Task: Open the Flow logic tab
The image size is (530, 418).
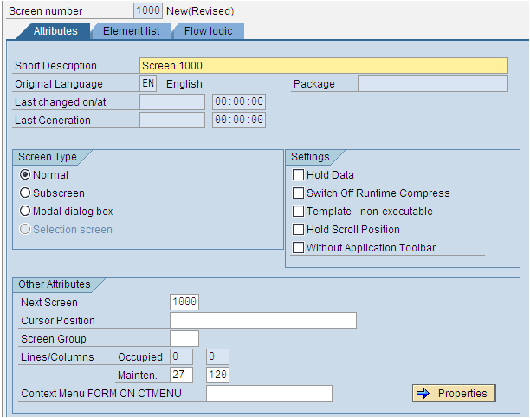Action: point(208,31)
